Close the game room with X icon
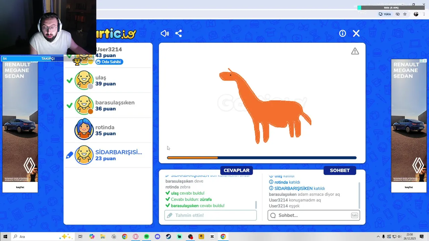This screenshot has width=429, height=241. click(x=356, y=33)
